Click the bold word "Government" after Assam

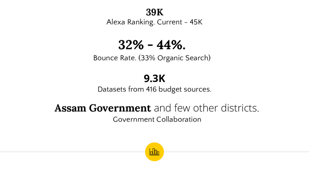[x=120, y=108]
